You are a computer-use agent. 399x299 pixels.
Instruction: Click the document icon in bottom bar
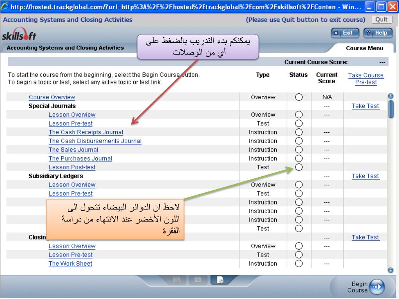click(220, 280)
